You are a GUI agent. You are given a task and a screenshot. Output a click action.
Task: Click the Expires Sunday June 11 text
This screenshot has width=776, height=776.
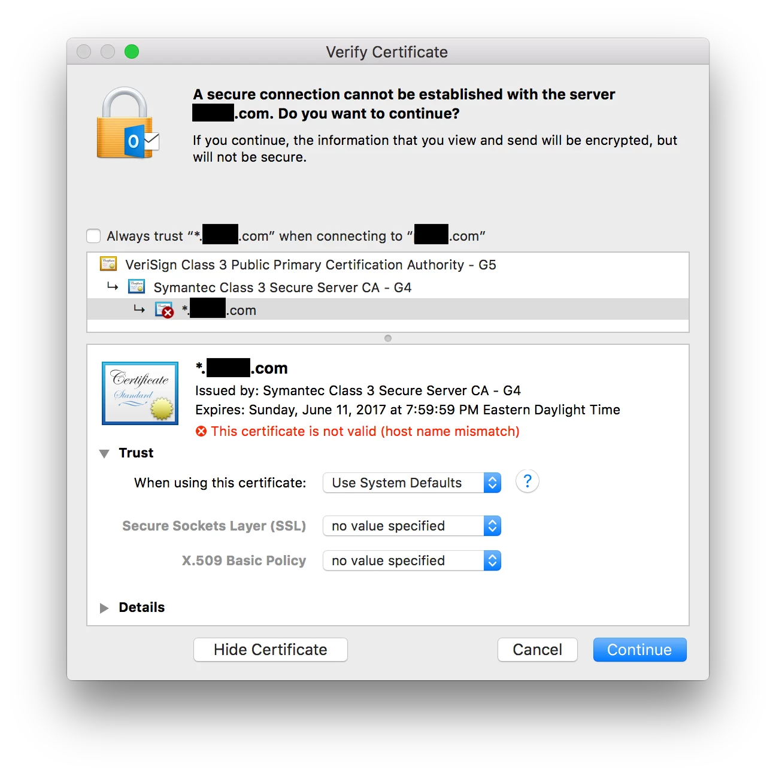(408, 410)
